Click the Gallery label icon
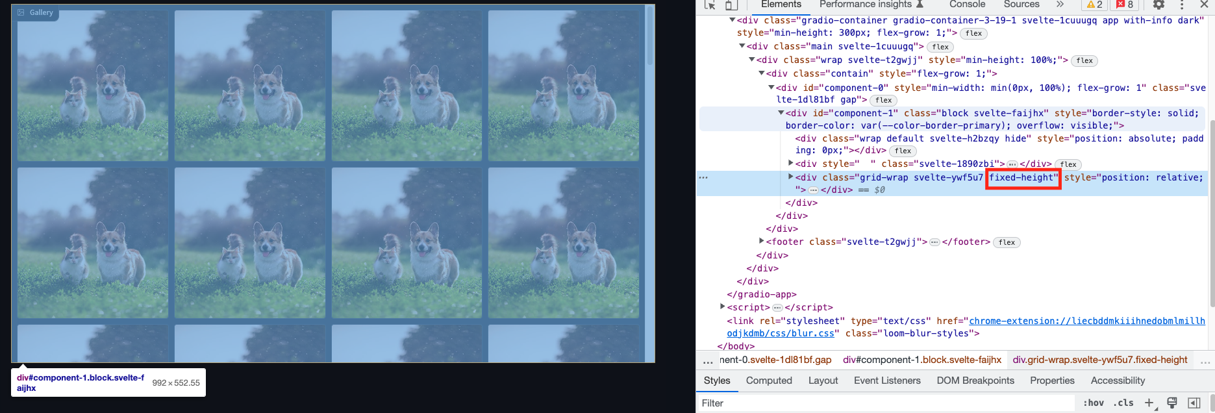This screenshot has height=413, width=1215. point(21,12)
